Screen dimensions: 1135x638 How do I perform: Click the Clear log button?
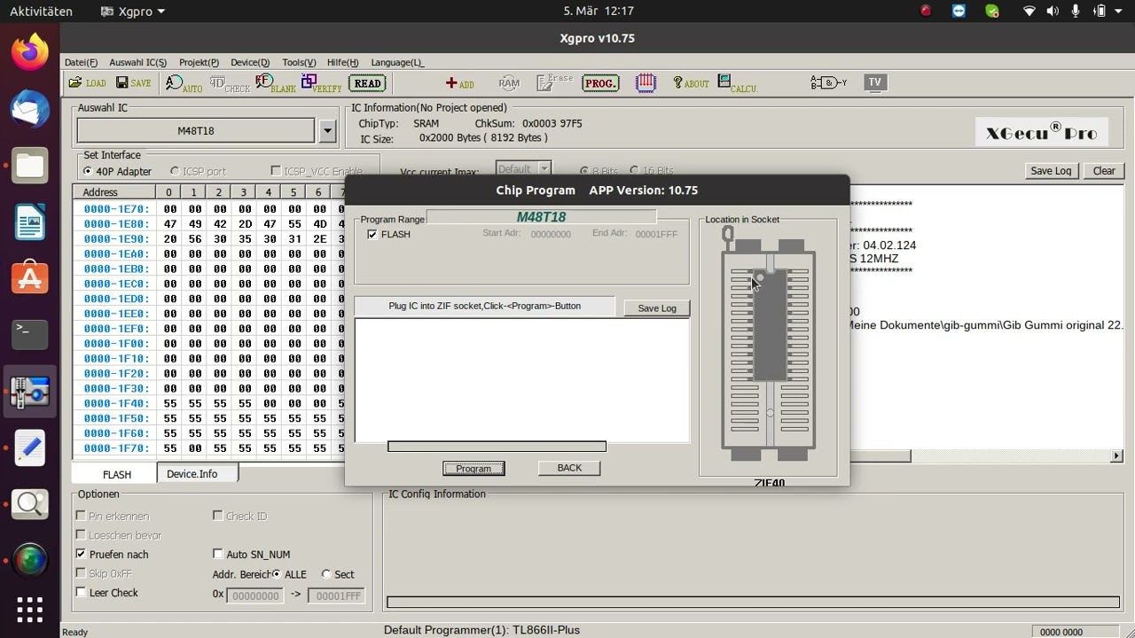pos(1104,171)
